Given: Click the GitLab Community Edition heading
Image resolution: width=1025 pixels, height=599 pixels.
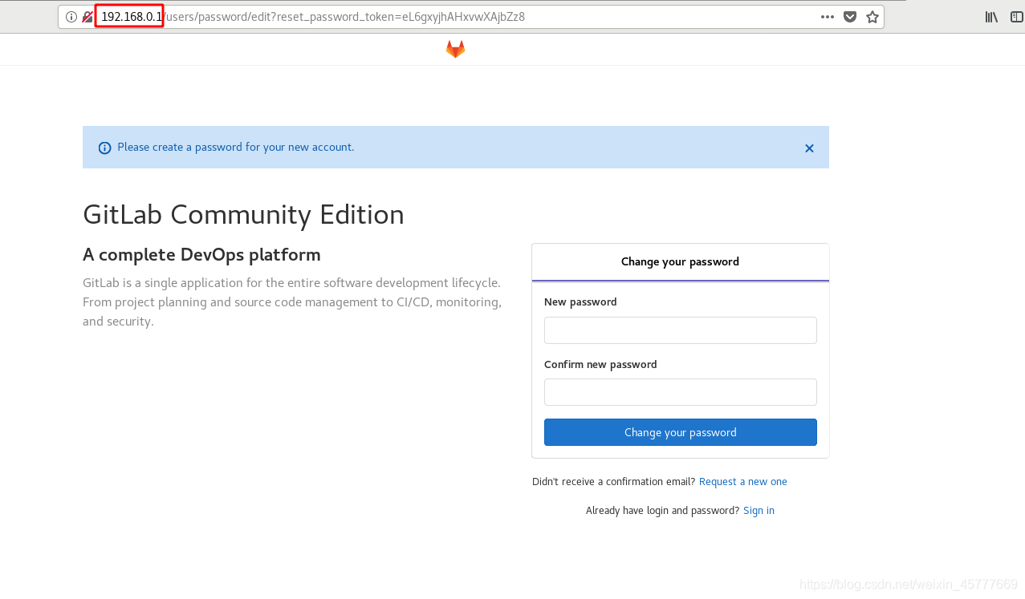Looking at the screenshot, I should coord(243,215).
